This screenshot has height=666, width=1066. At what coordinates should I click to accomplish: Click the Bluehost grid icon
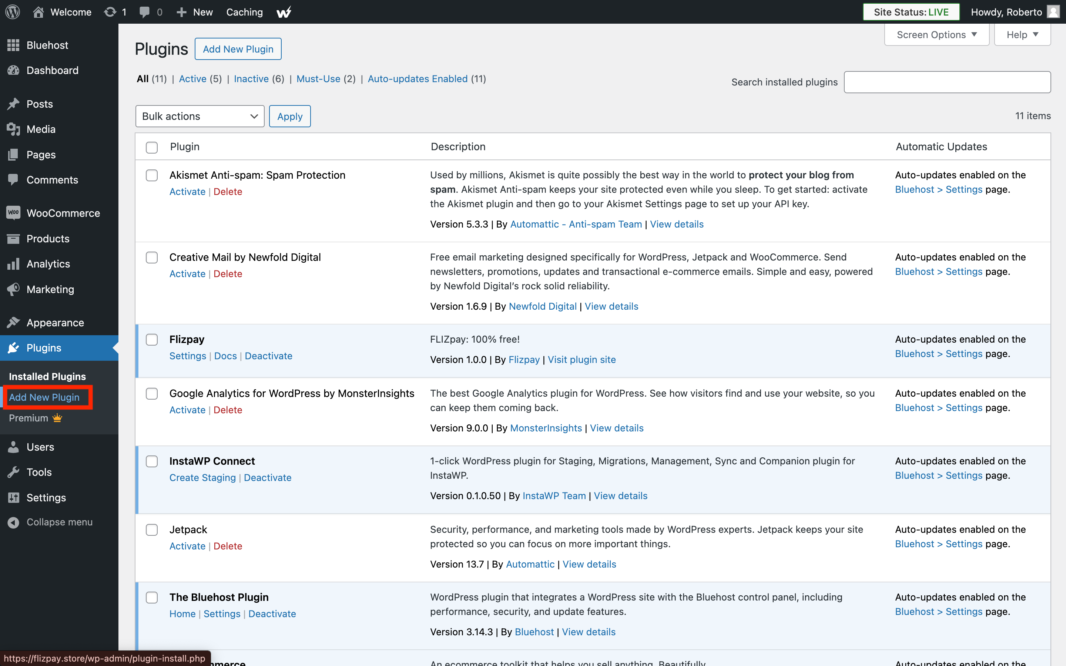[13, 45]
